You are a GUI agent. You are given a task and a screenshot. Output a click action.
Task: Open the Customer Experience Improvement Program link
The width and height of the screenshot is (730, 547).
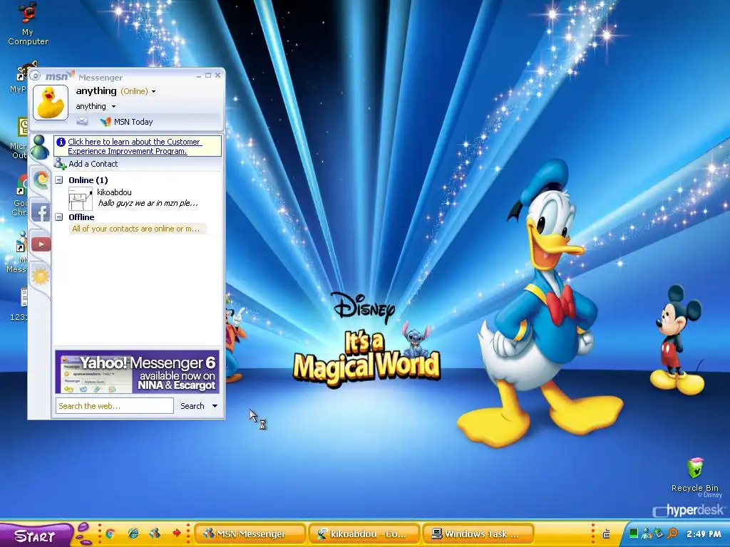(x=135, y=146)
